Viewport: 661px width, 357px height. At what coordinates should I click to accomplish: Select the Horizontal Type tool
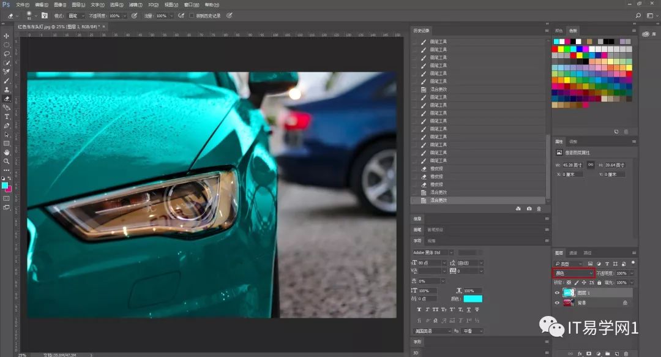pyautogui.click(x=7, y=116)
